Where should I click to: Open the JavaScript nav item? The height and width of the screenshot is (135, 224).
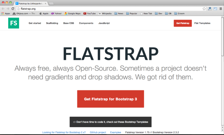coord(104,23)
